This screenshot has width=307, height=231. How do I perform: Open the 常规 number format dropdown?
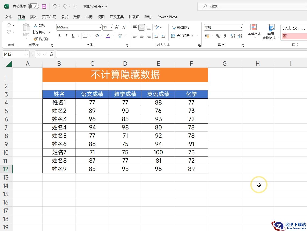click(x=241, y=27)
